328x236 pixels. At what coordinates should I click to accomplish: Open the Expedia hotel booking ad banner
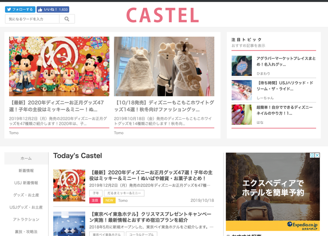[273, 192]
